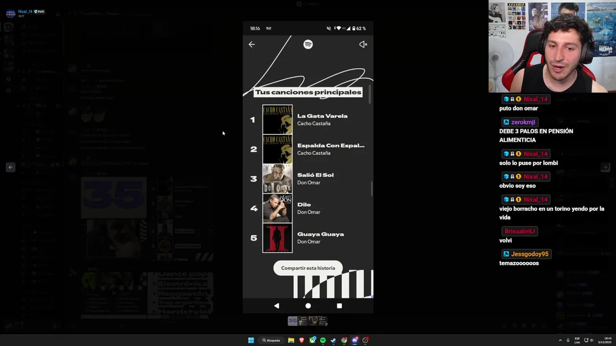This screenshot has width=616, height=346.
Task: Click the volume icon in system tray
Action: point(592,340)
